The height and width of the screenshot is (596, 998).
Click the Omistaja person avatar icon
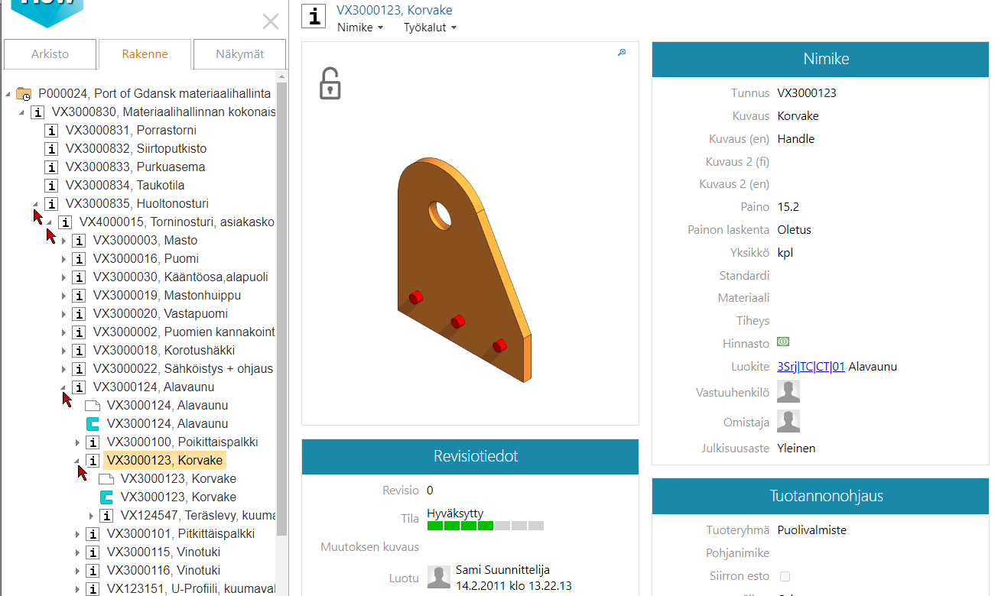(x=788, y=421)
